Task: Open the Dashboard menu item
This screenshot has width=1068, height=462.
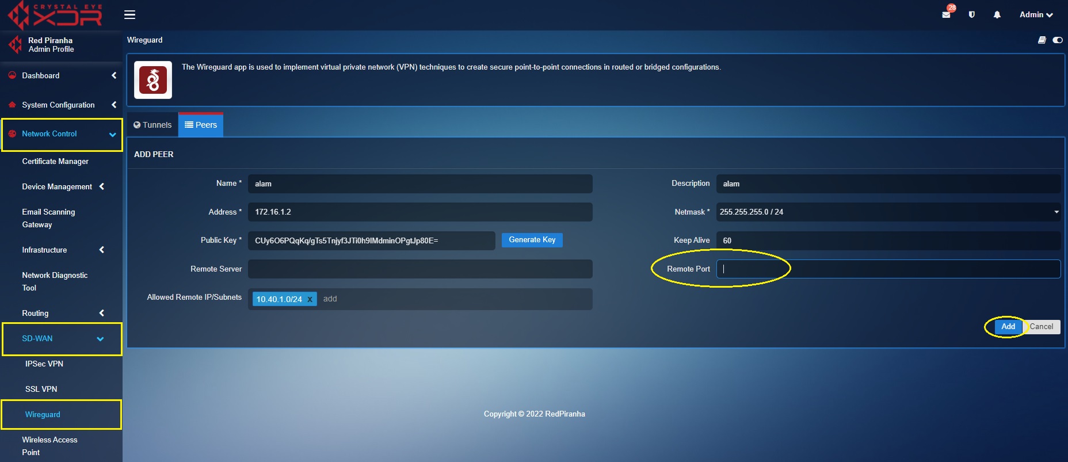Action: tap(40, 75)
